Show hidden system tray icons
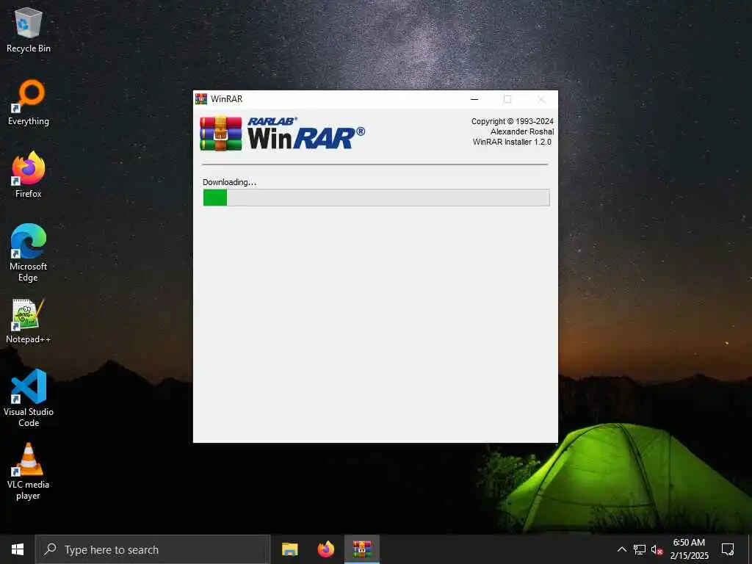The width and height of the screenshot is (752, 564). 621,549
